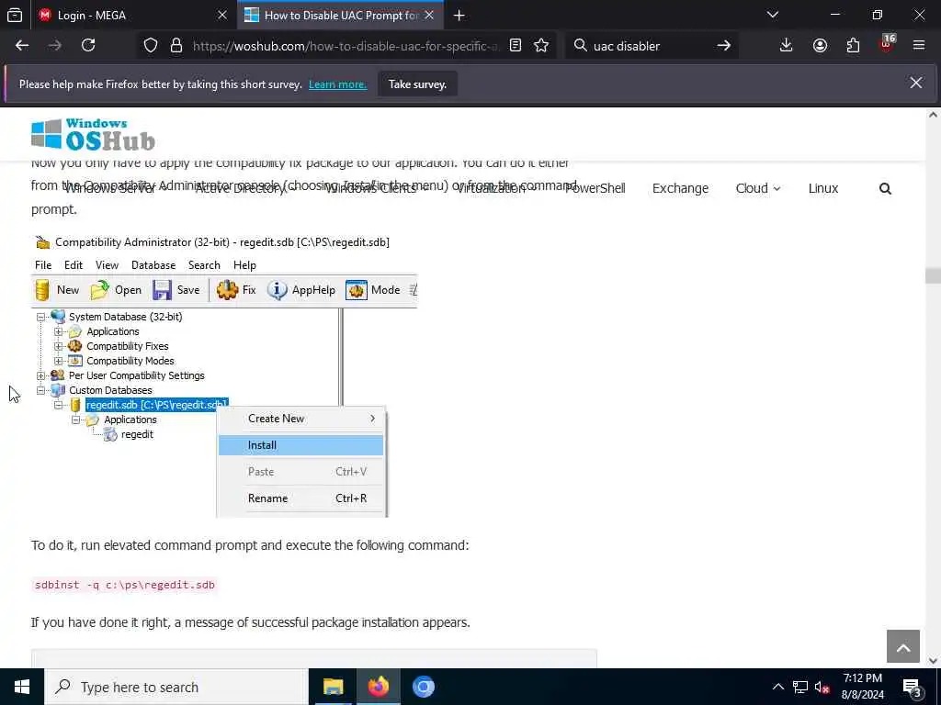The width and height of the screenshot is (941, 705).
Task: Open the PowerShell nav link
Action: coord(595,188)
